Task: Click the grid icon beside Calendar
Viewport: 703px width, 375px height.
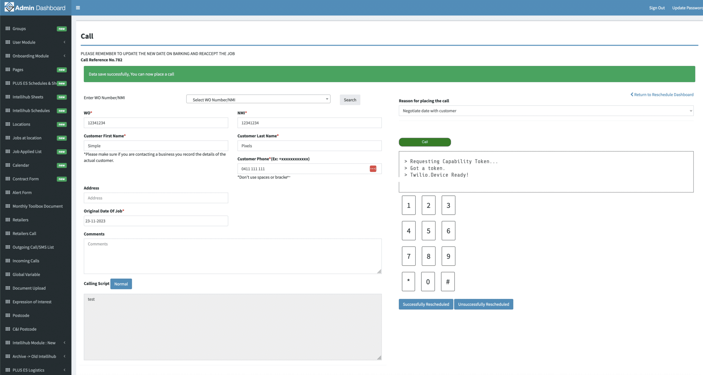Action: coord(8,165)
